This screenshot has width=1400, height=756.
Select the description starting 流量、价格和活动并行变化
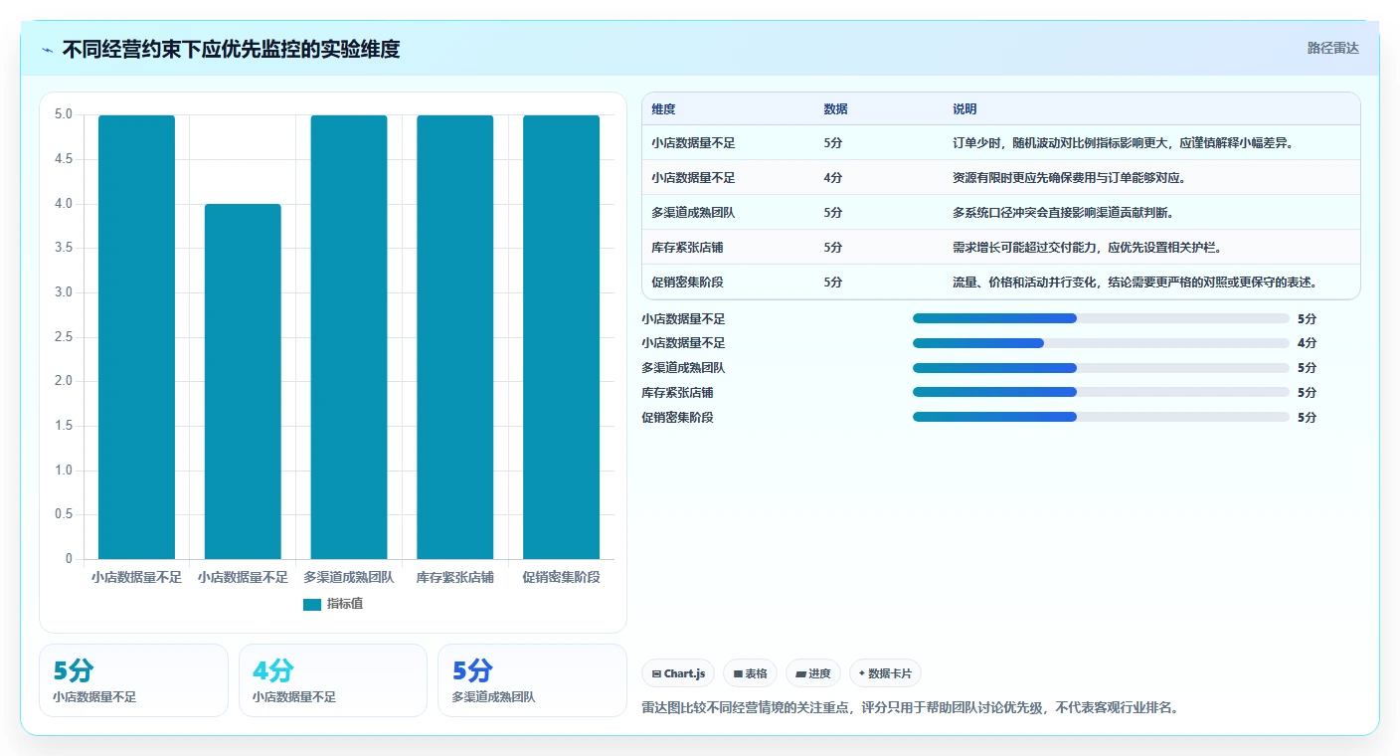coord(1135,283)
